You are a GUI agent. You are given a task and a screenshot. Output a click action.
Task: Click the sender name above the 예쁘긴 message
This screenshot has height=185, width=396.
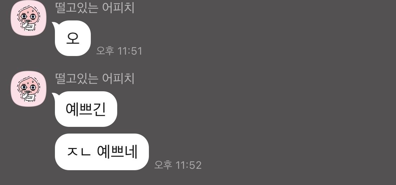pos(95,78)
